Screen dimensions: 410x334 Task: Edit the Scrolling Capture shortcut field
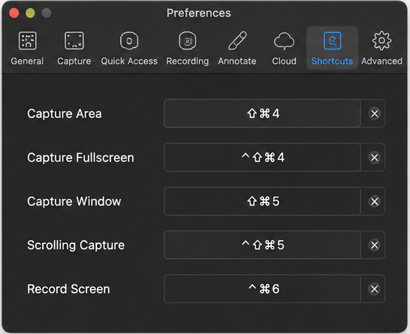click(262, 245)
